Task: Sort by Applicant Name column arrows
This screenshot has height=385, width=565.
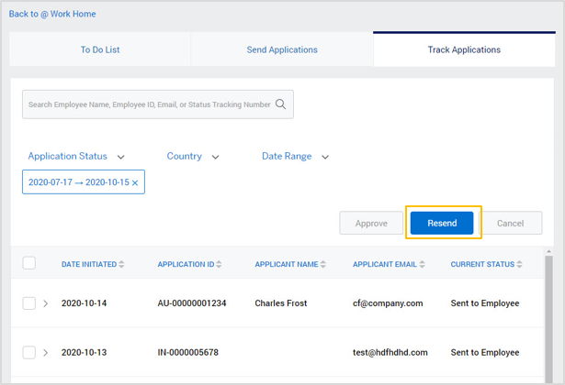Action: 323,265
